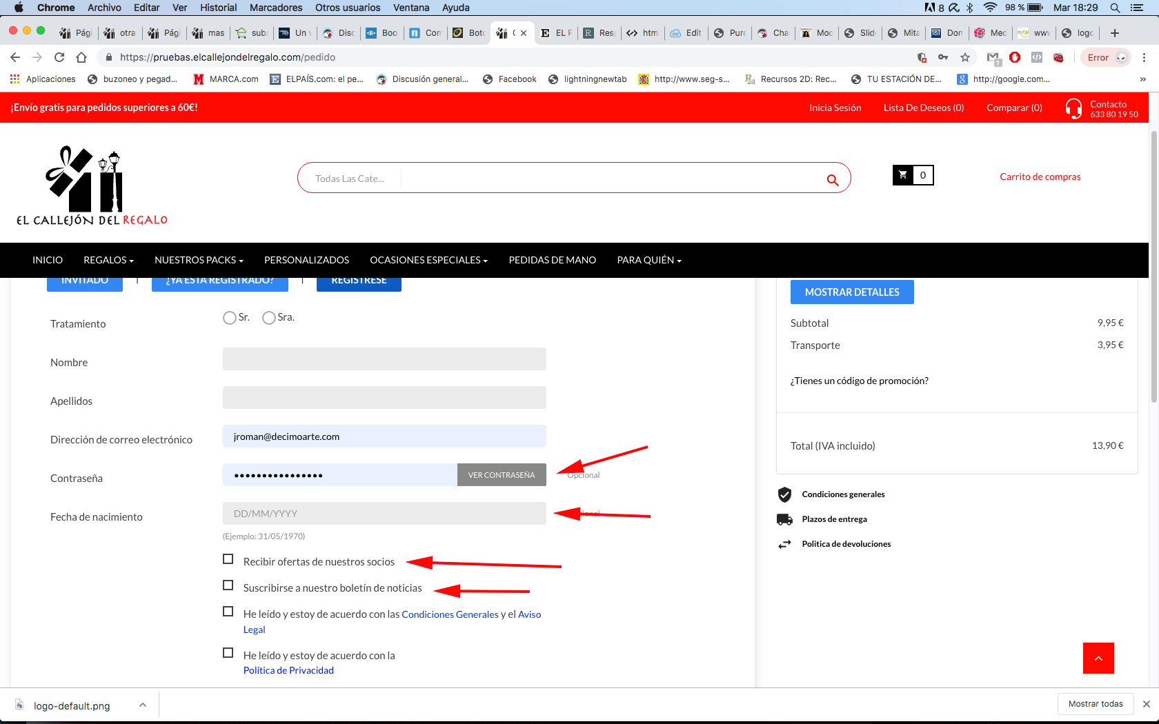Open the Marcadores menu in the menu bar
Screen dimensions: 1159x724
pos(276,8)
